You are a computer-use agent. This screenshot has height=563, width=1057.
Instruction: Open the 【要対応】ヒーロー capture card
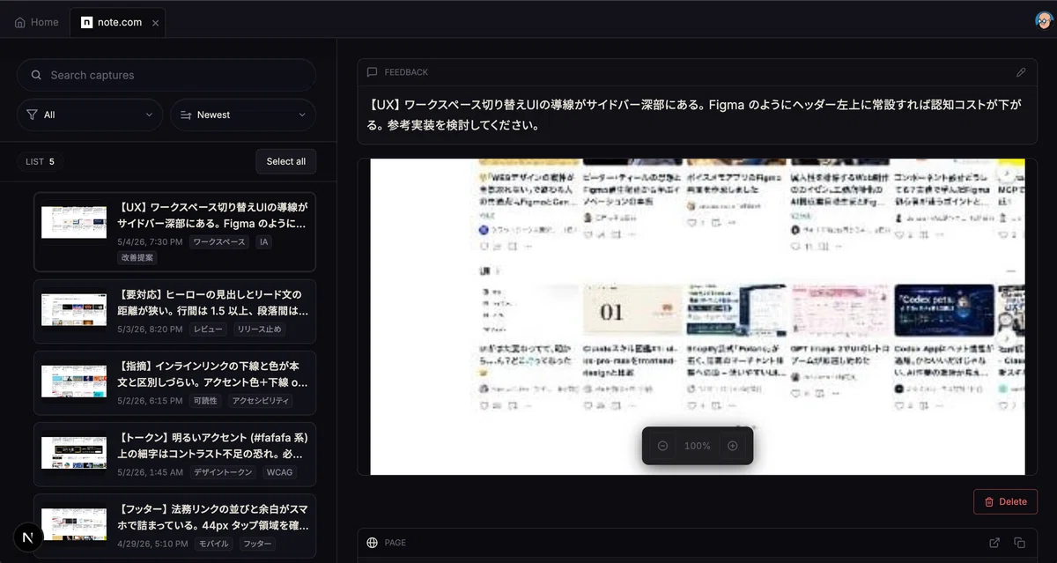coord(174,311)
